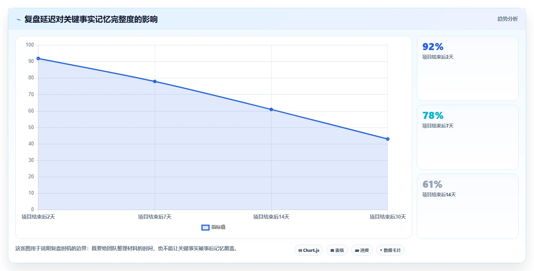Click the lightning icon beside the title
The width and height of the screenshot is (534, 271).
click(18, 20)
